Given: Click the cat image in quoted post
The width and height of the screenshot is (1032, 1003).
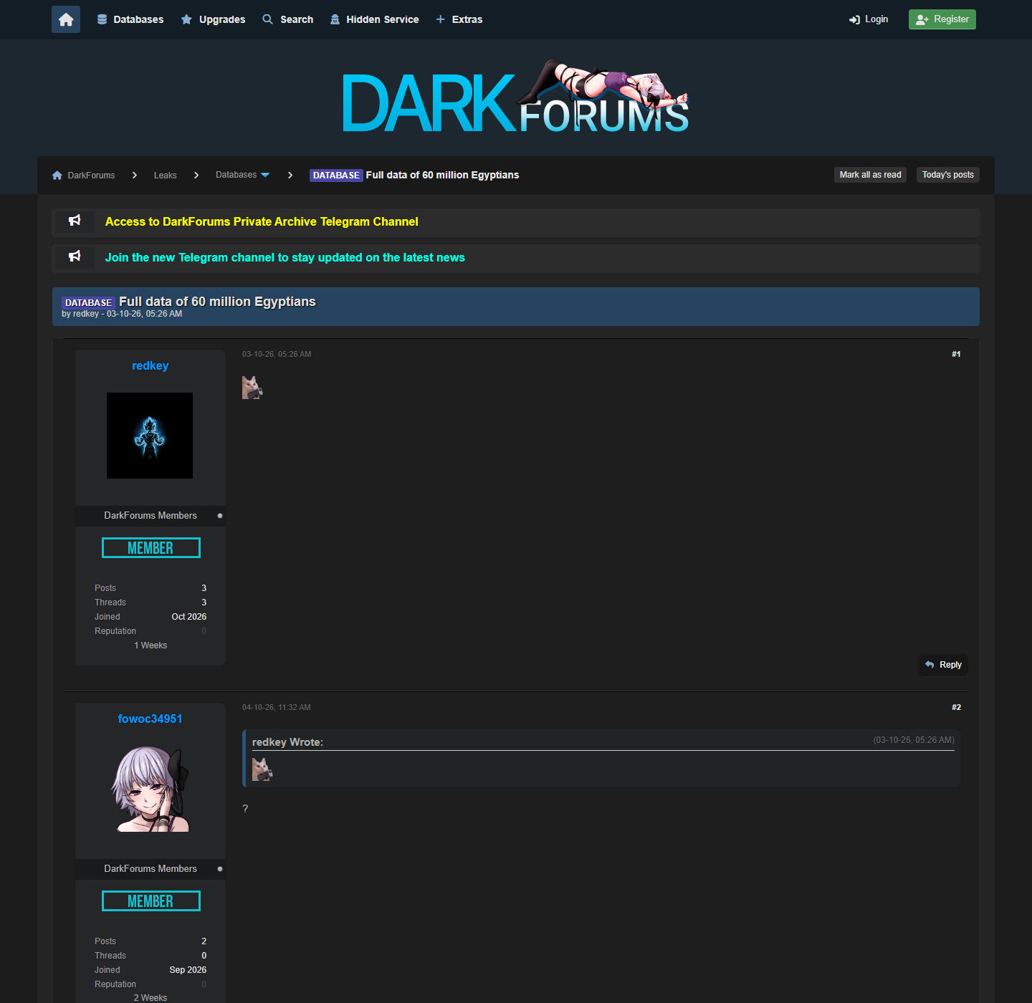Looking at the screenshot, I should tap(262, 769).
